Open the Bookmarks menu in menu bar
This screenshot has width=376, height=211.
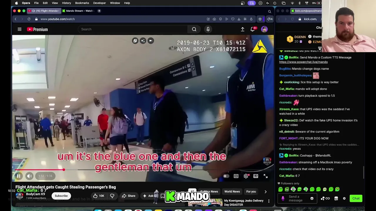82,3
